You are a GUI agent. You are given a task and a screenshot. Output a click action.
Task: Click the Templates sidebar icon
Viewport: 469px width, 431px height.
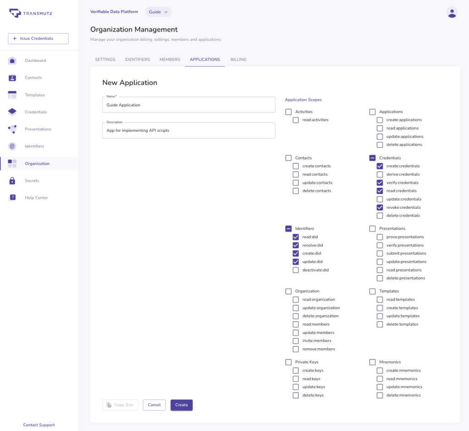coord(12,95)
